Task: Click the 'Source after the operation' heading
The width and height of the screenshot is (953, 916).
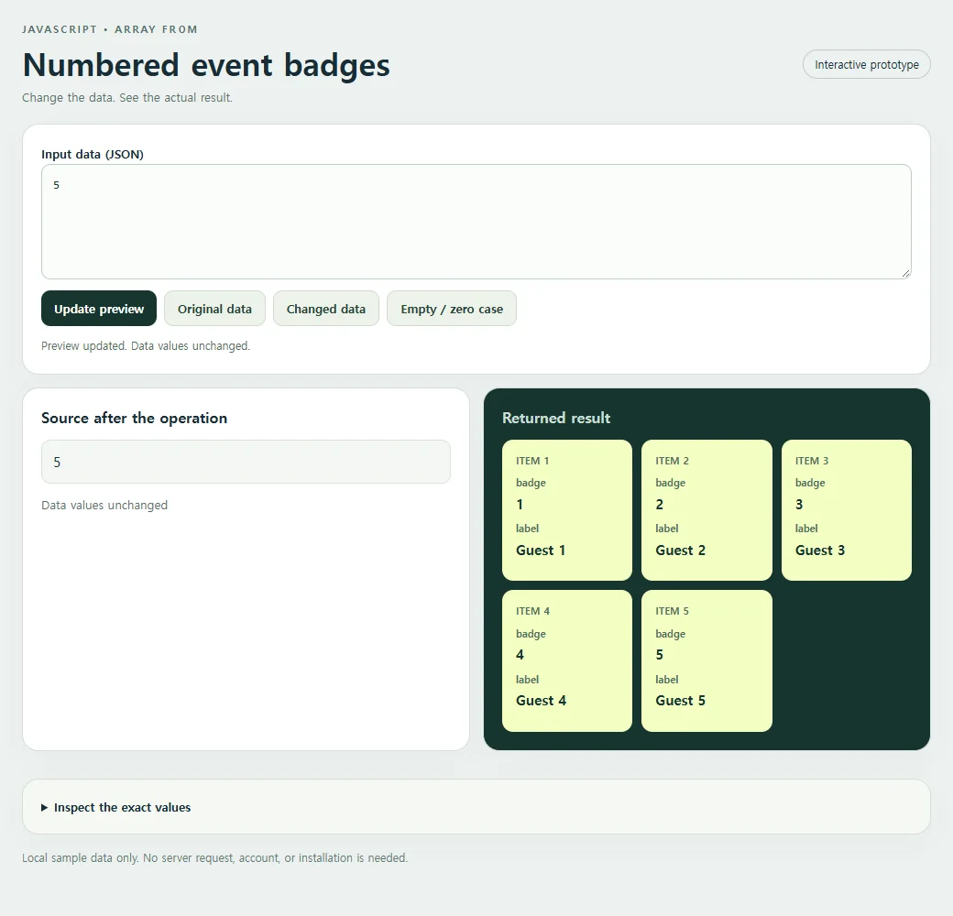Action: (135, 418)
